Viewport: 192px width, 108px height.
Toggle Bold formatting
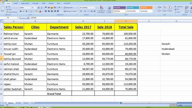(x=21, y=11)
